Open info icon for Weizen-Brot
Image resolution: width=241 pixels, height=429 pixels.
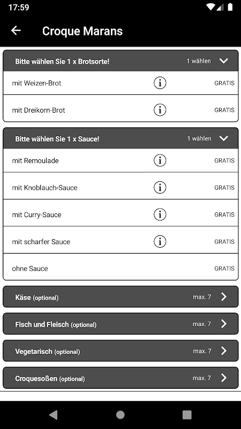(160, 83)
